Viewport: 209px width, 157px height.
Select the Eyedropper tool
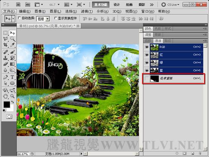[x=12, y=45]
